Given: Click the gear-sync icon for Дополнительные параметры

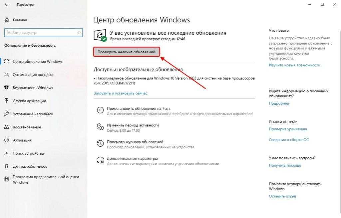Looking at the screenshot, I should (x=100, y=160).
